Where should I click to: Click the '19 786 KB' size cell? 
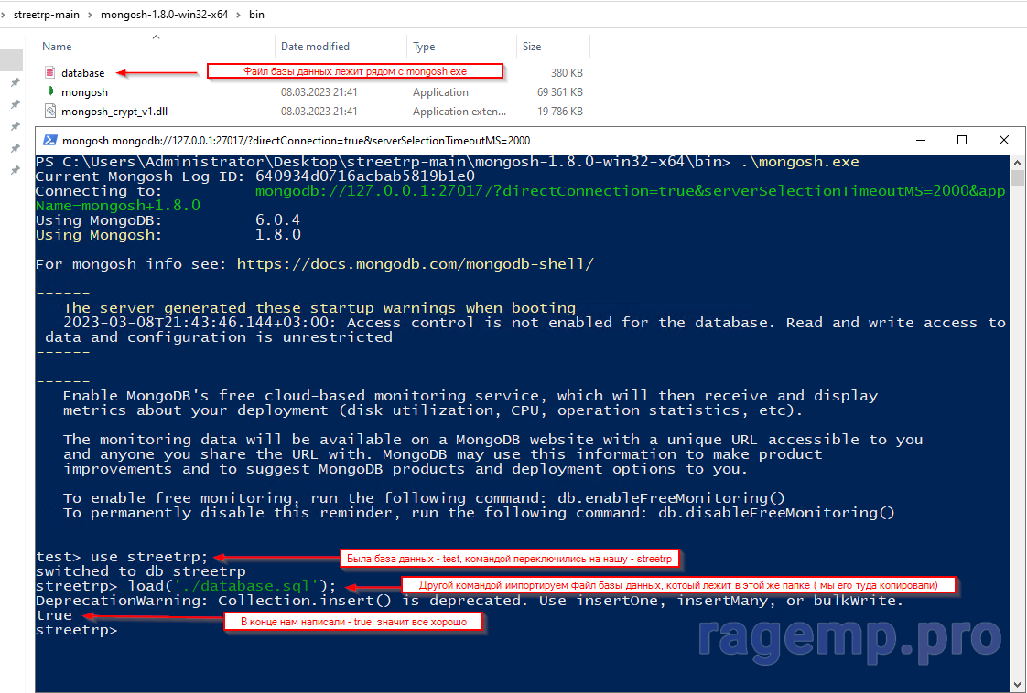tap(560, 112)
